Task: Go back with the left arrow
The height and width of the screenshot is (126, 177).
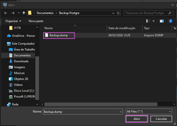Action: coord(6,13)
